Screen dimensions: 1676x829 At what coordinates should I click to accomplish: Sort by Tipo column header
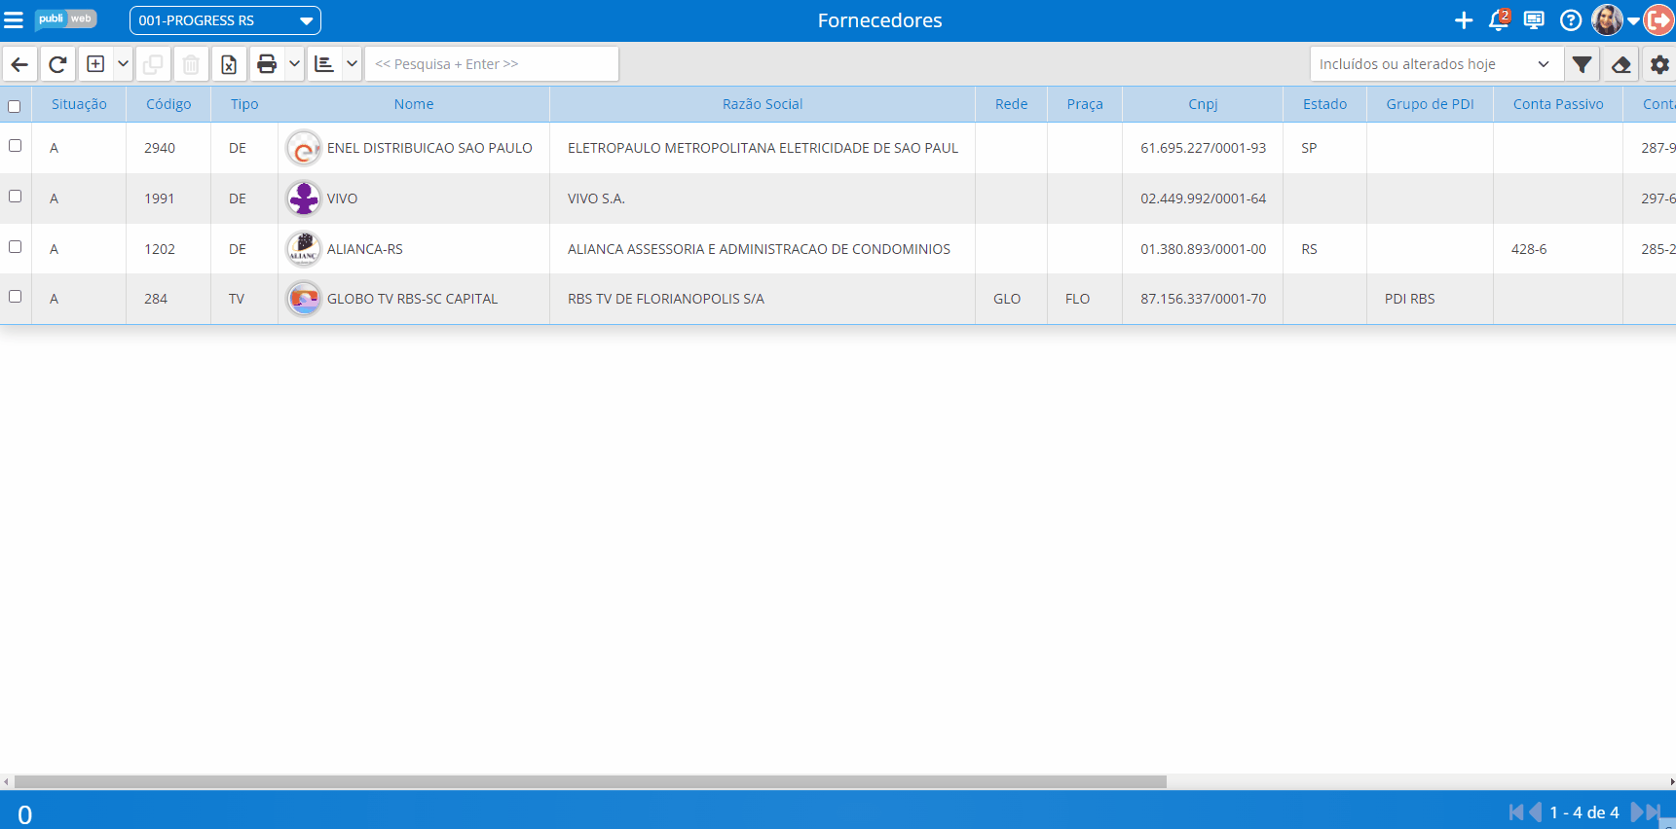[244, 104]
